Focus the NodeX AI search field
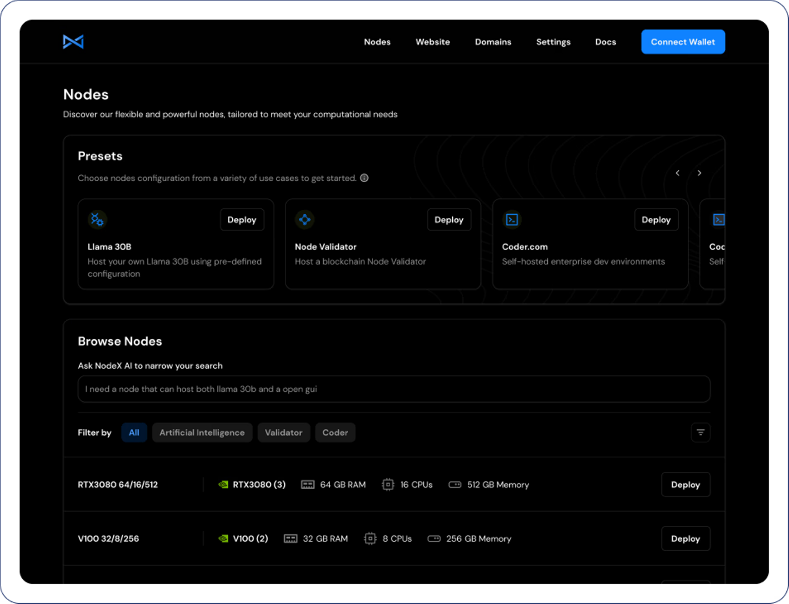Screen dimensions: 789x604 click(x=394, y=389)
